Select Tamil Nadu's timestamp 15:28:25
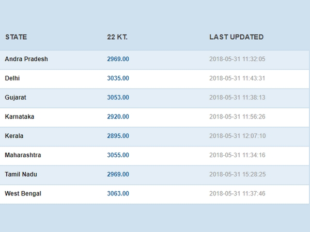Screen dimensions: 310x232 tap(237, 175)
